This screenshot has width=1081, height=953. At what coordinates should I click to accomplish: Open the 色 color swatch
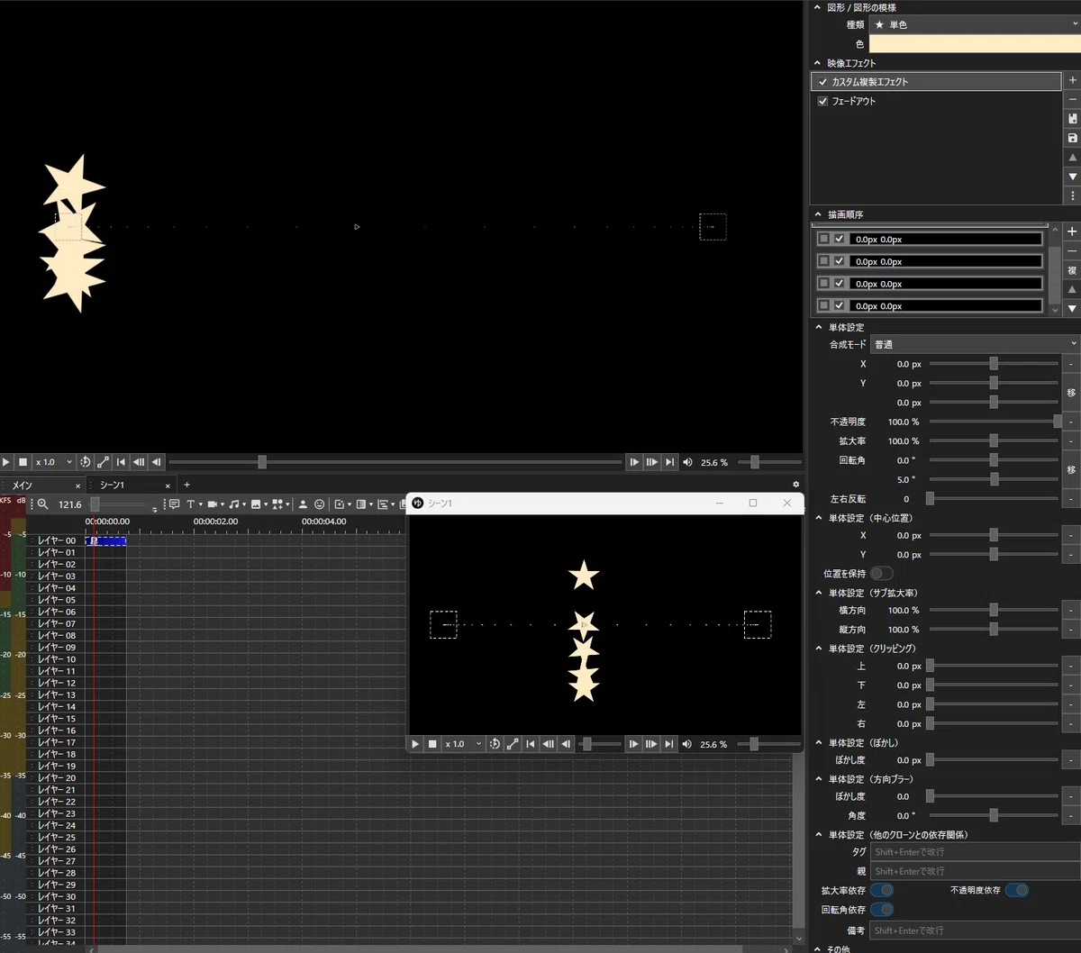[x=975, y=44]
